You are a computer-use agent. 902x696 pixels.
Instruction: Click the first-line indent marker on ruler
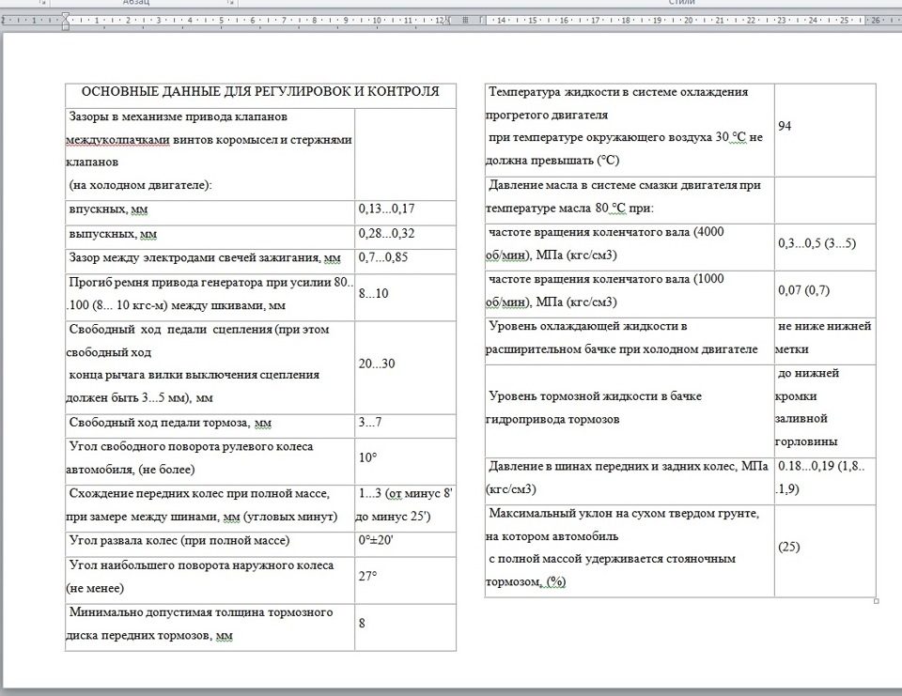click(66, 17)
